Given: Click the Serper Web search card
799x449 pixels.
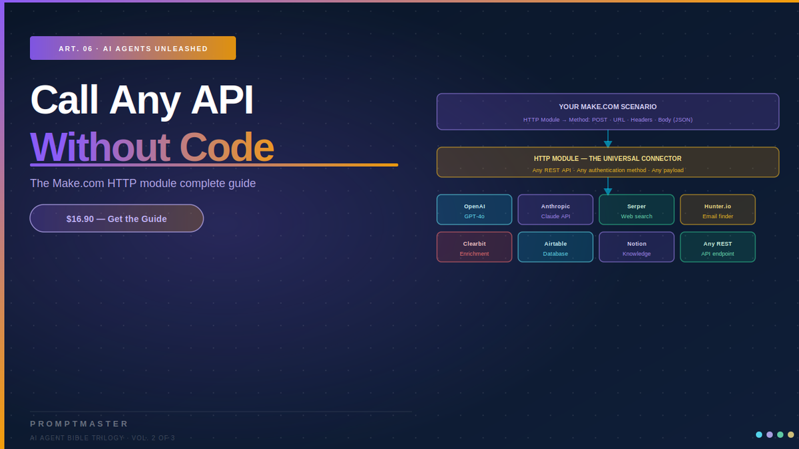Looking at the screenshot, I should (637, 210).
